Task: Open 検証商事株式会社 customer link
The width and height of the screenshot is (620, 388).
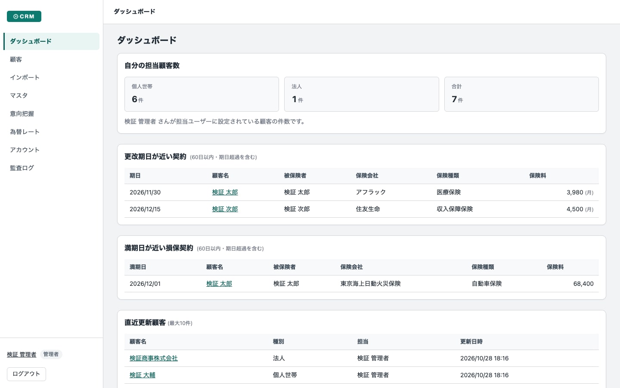Action: point(154,358)
